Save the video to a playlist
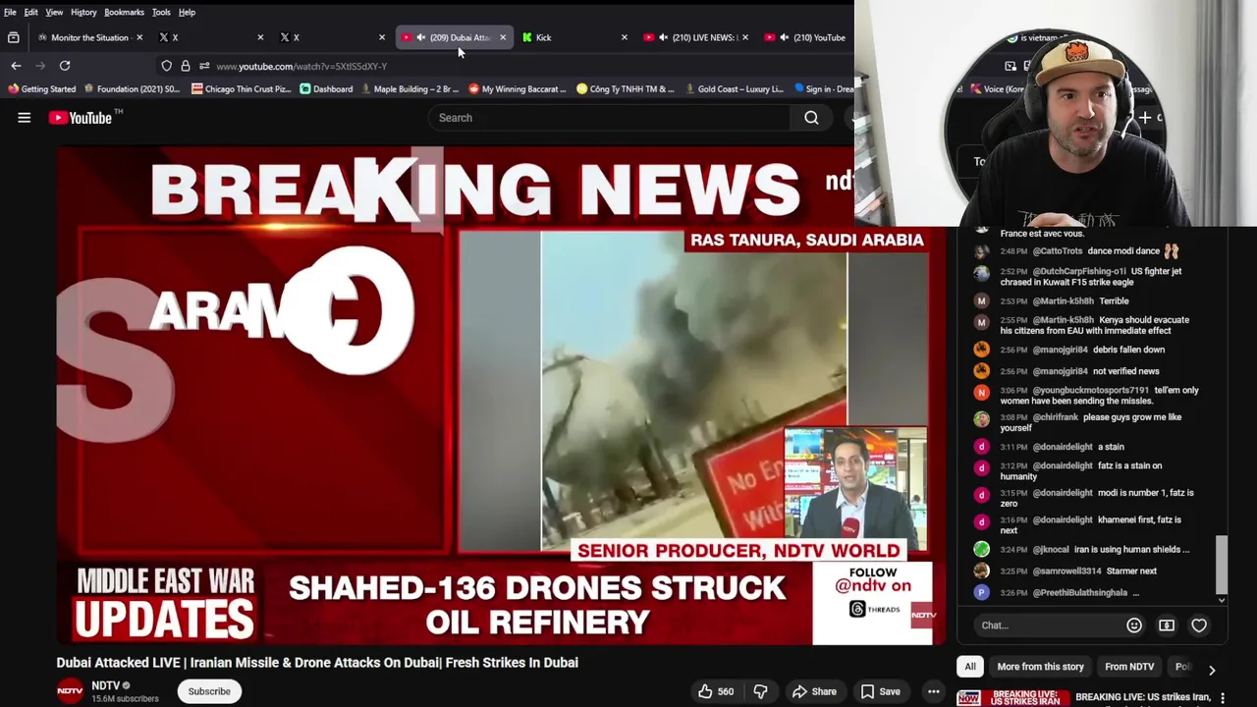This screenshot has height=707, width=1257. coord(880,691)
